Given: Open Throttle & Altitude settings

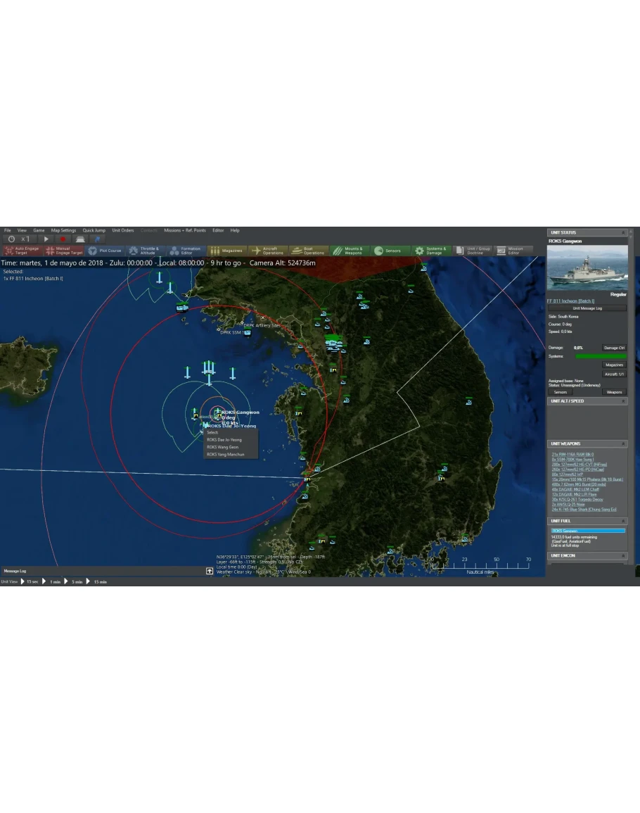Looking at the screenshot, I should [144, 251].
